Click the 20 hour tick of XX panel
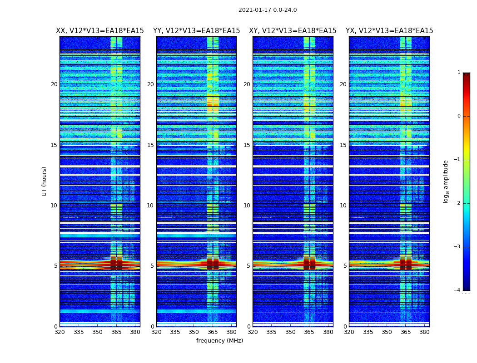This screenshot has height=363, width=477. (54, 84)
